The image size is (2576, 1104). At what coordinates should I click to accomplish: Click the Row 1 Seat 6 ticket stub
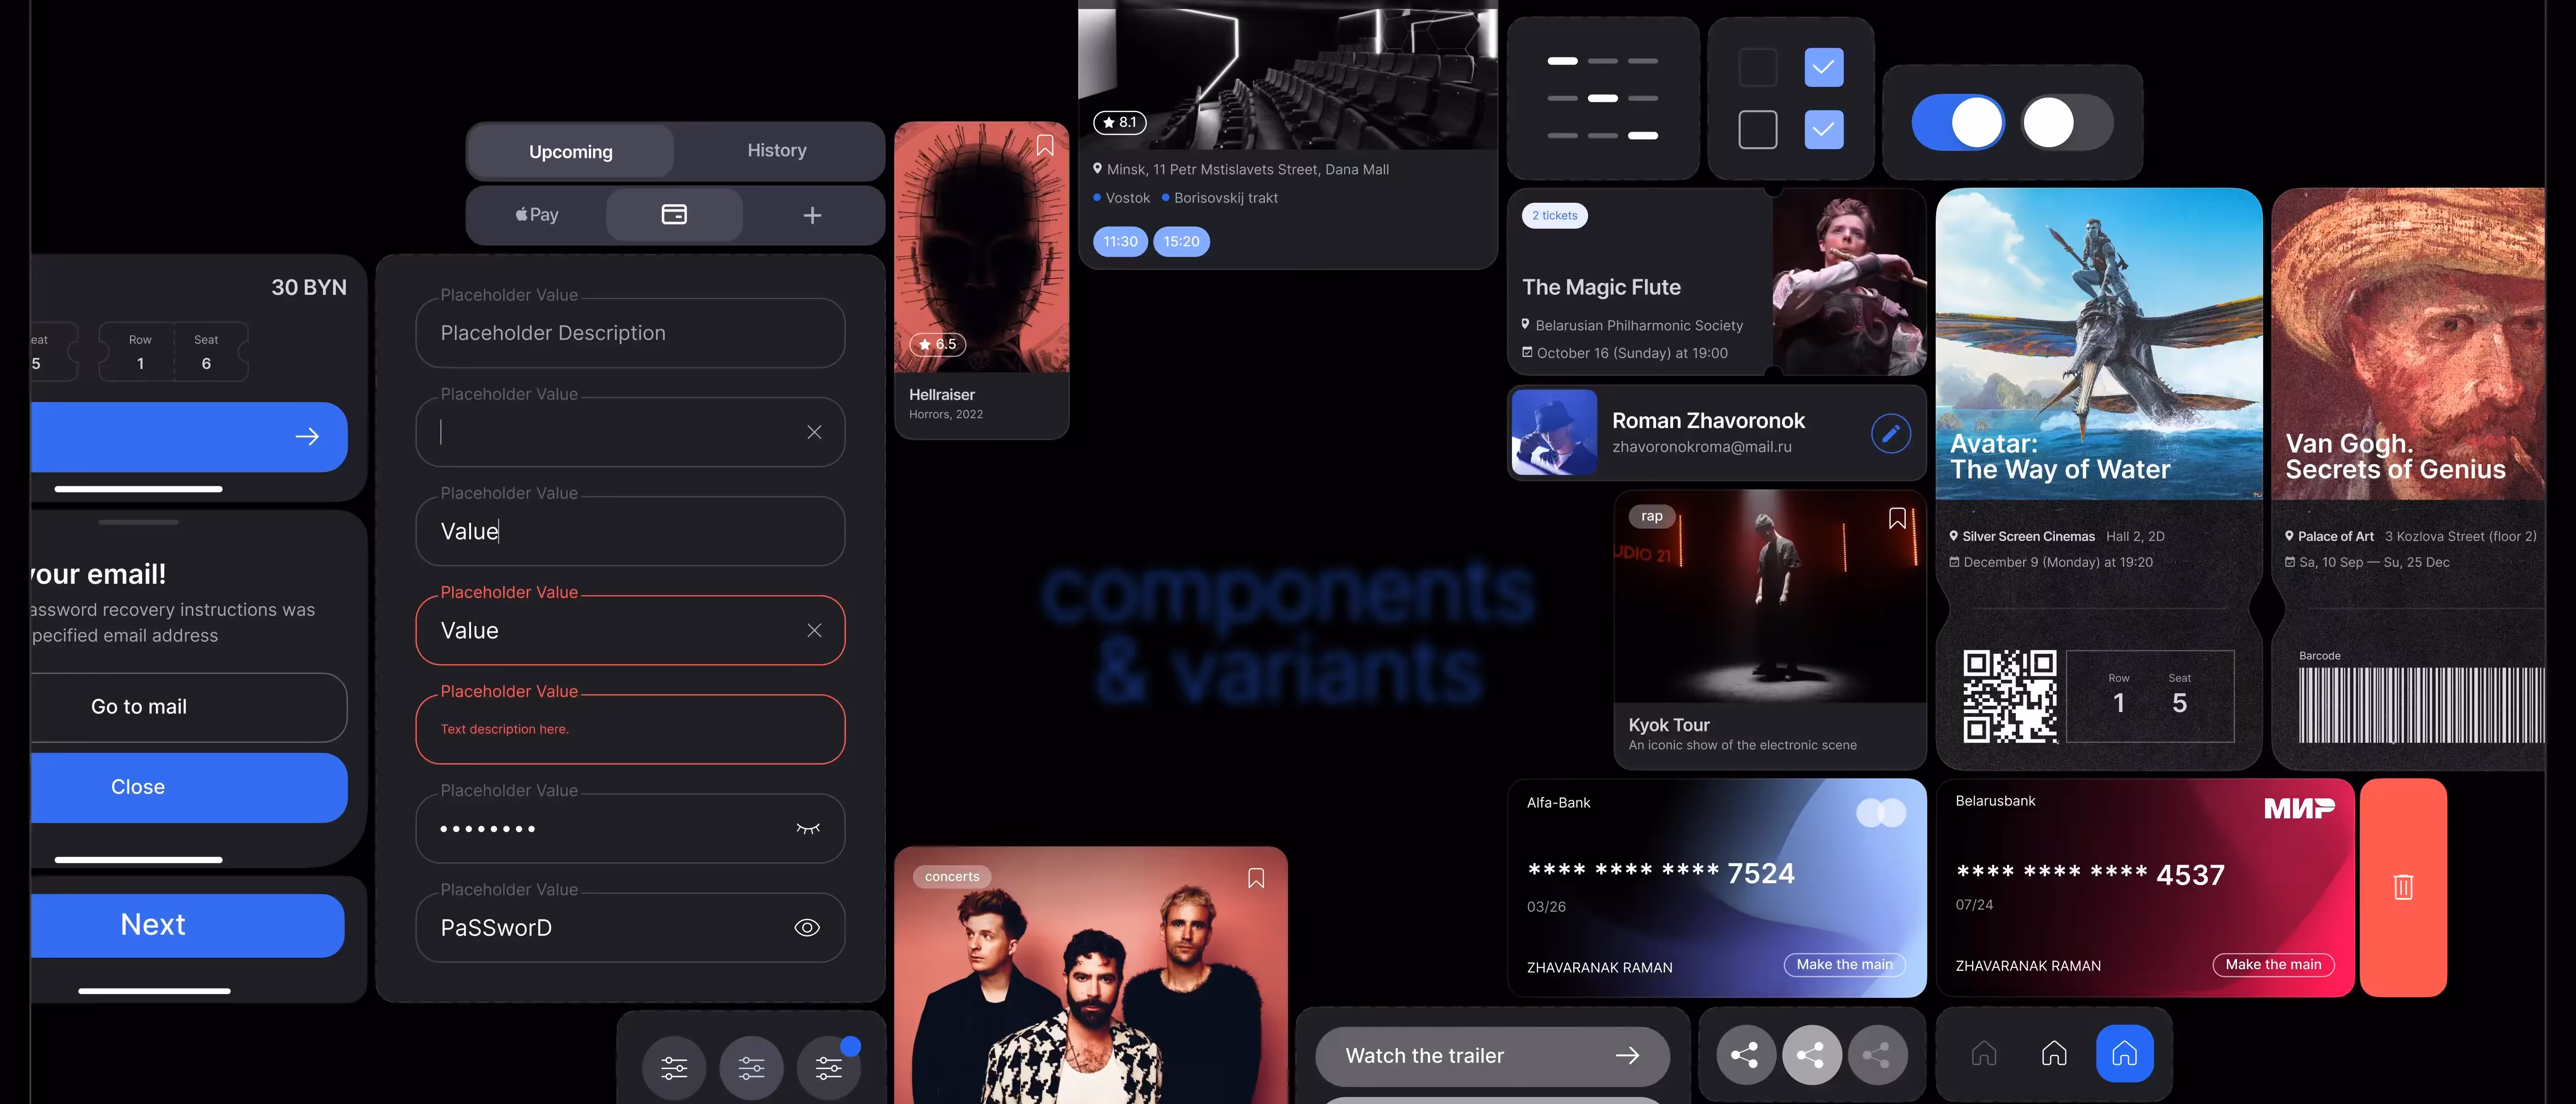point(173,352)
